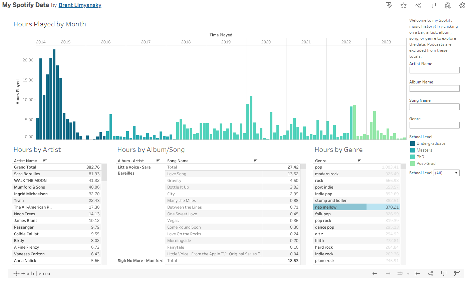Image resolution: width=471 pixels, height=281 pixels.
Task: Click the 2020 year header in chart
Action: click(x=266, y=42)
